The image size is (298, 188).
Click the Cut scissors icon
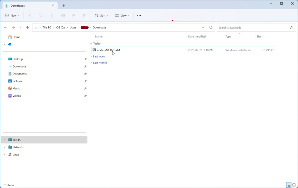click(x=29, y=16)
